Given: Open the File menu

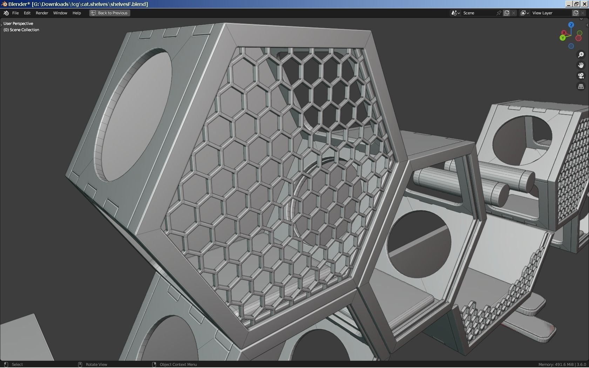Looking at the screenshot, I should click(x=15, y=13).
